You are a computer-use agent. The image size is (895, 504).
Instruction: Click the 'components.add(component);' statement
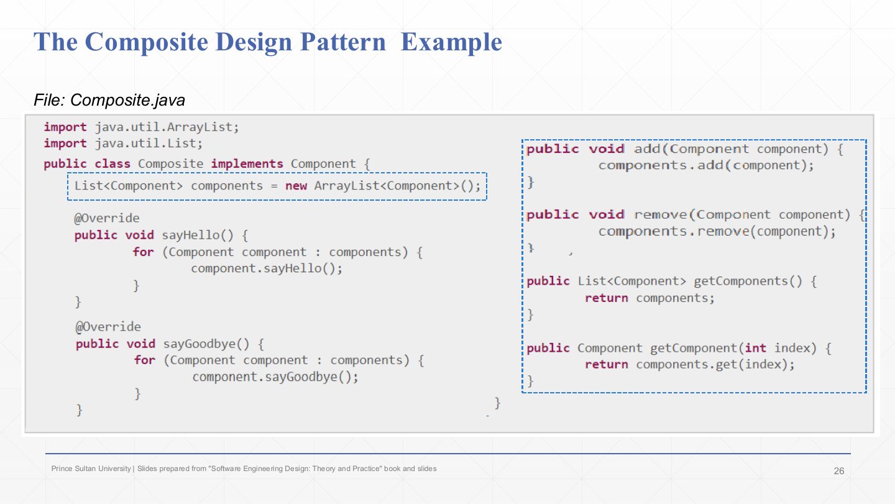click(706, 165)
